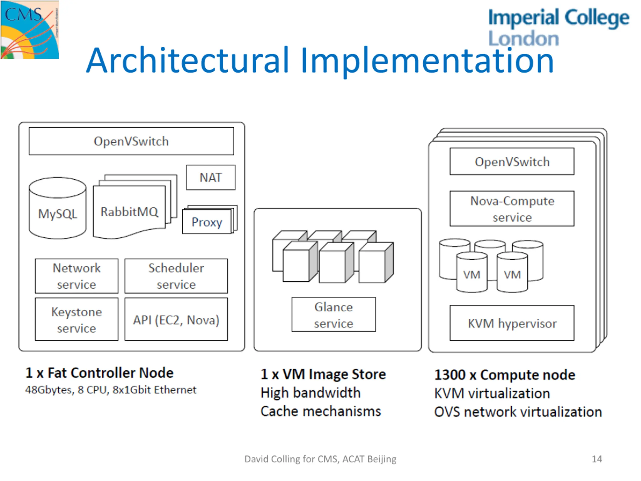The height and width of the screenshot is (481, 641).
Task: Click the KVM hypervisor box
Action: tap(512, 323)
